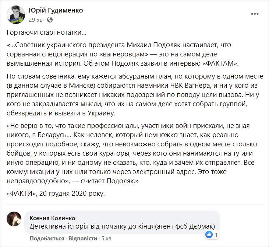
Task: Click the line "Гортаючи старі нотатки…"
Action: coord(47,32)
